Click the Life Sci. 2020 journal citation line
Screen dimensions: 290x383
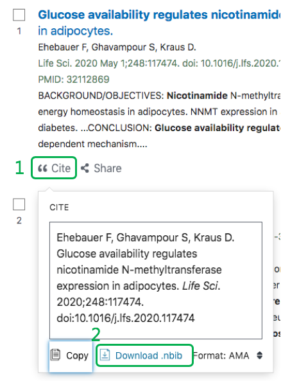coord(159,64)
